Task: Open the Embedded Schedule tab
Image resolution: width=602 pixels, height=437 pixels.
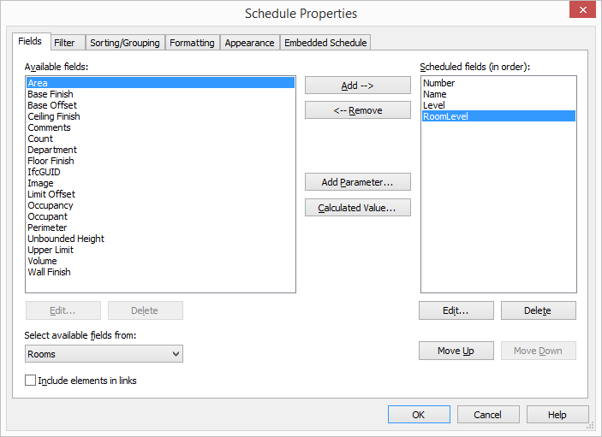Action: click(325, 43)
